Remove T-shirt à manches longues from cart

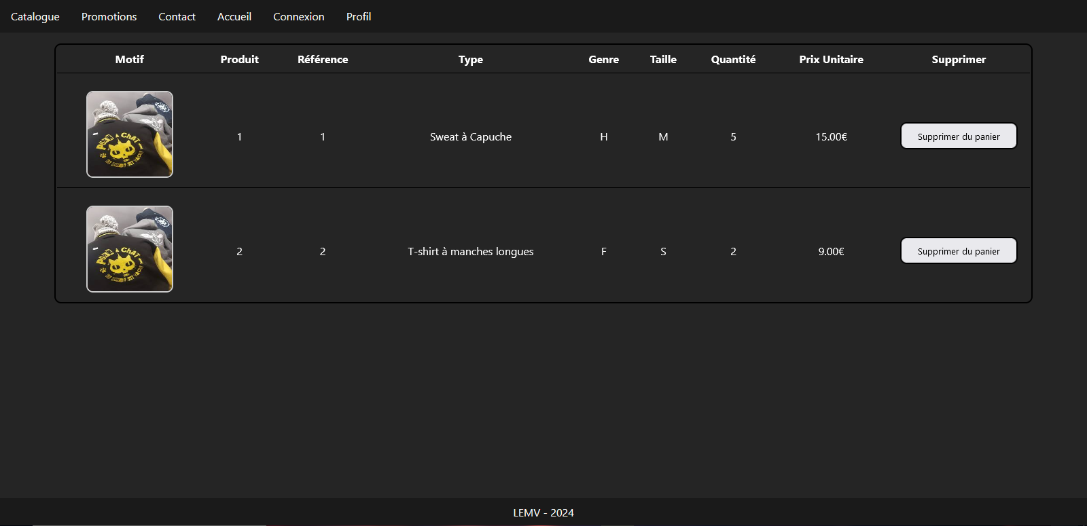click(x=958, y=251)
